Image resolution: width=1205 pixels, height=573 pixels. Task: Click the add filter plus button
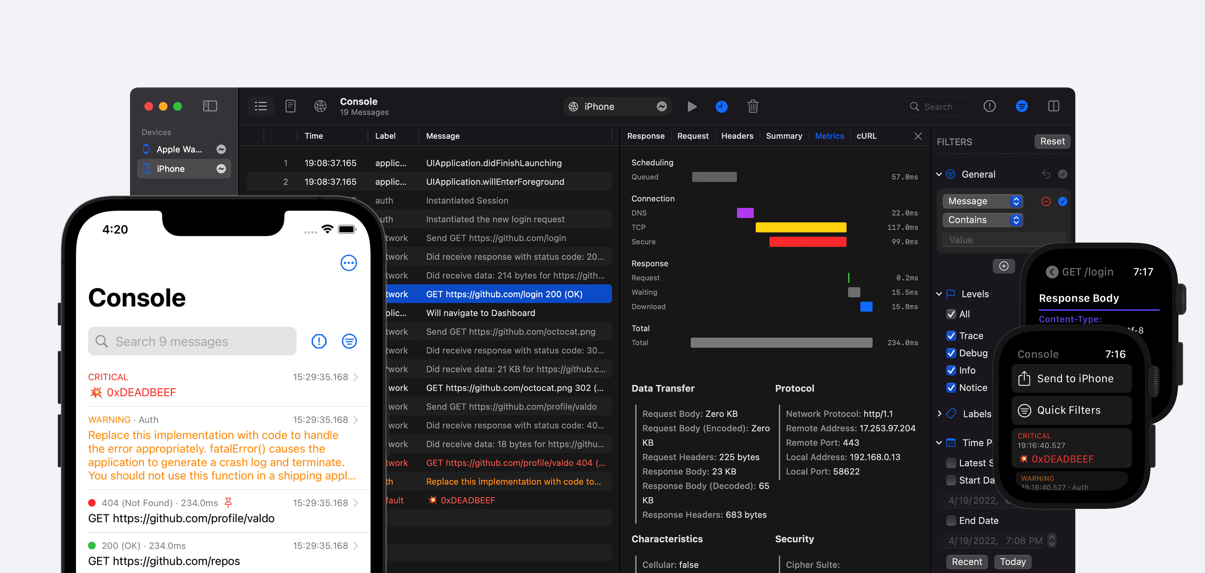pos(1003,266)
